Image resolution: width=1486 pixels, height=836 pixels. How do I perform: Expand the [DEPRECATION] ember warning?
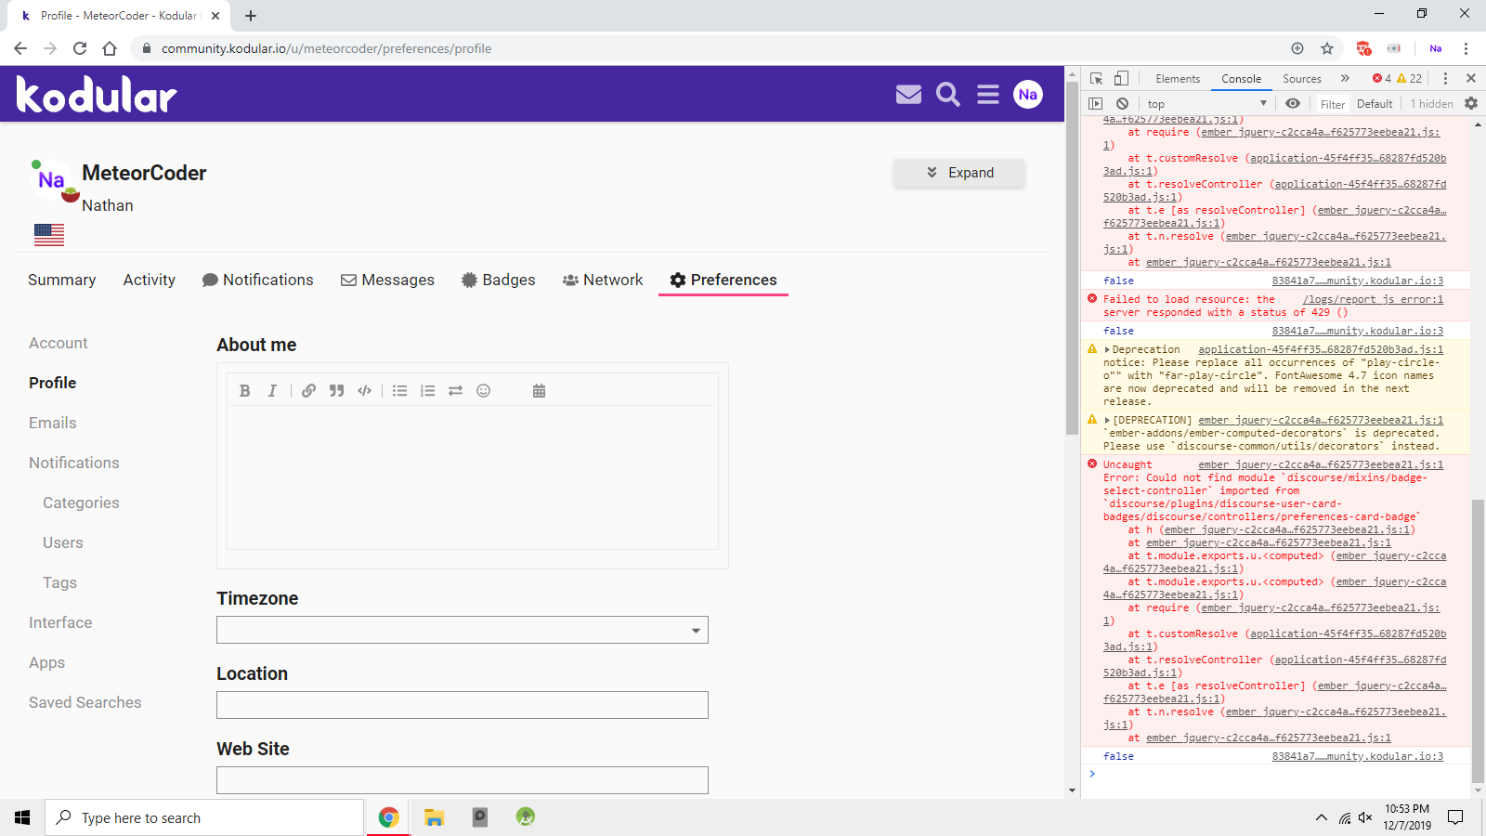point(1107,421)
